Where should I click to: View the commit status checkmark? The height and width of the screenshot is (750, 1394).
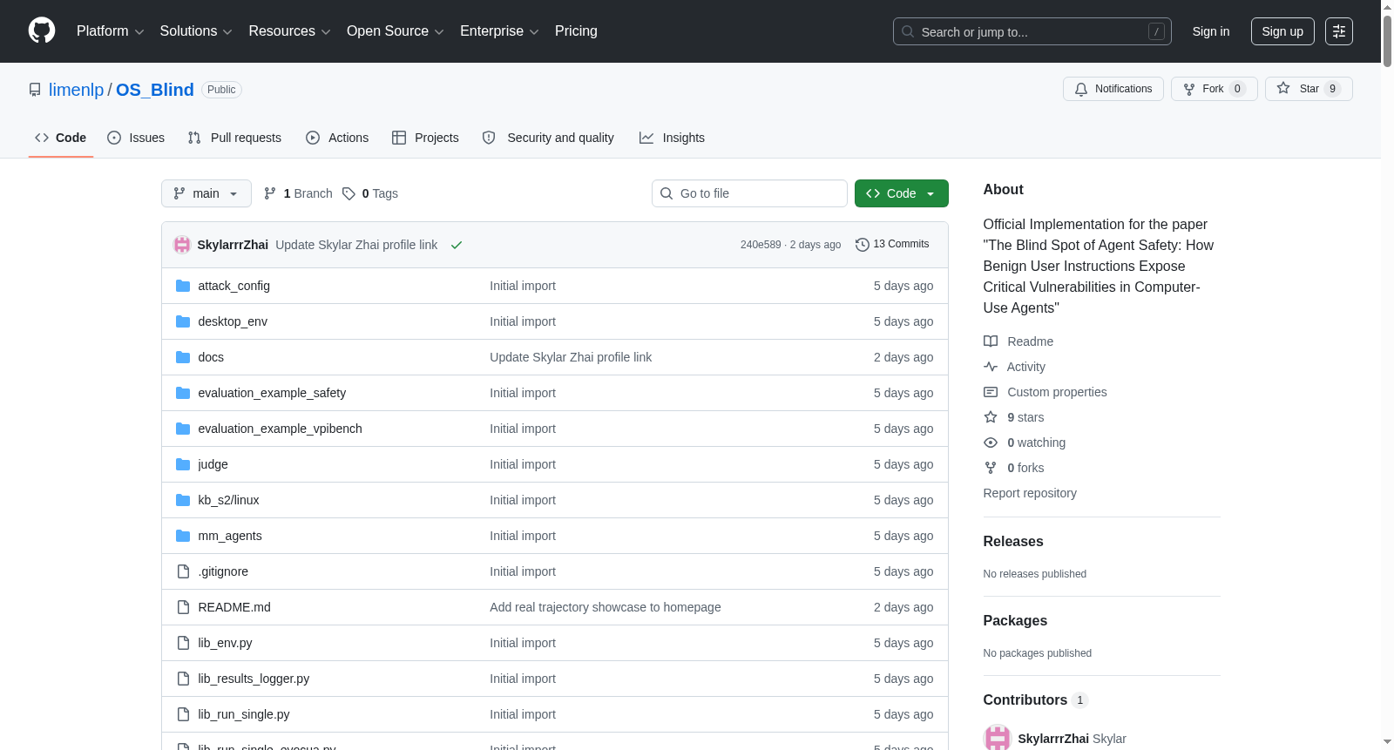(457, 245)
